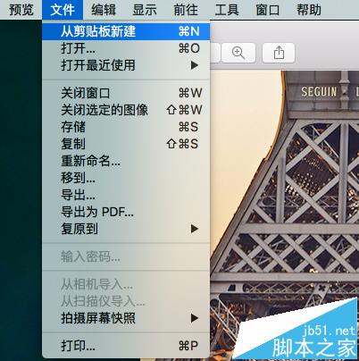This screenshot has height=361, width=359.
Task: Select 重新命名... menu entry
Action: [126, 161]
